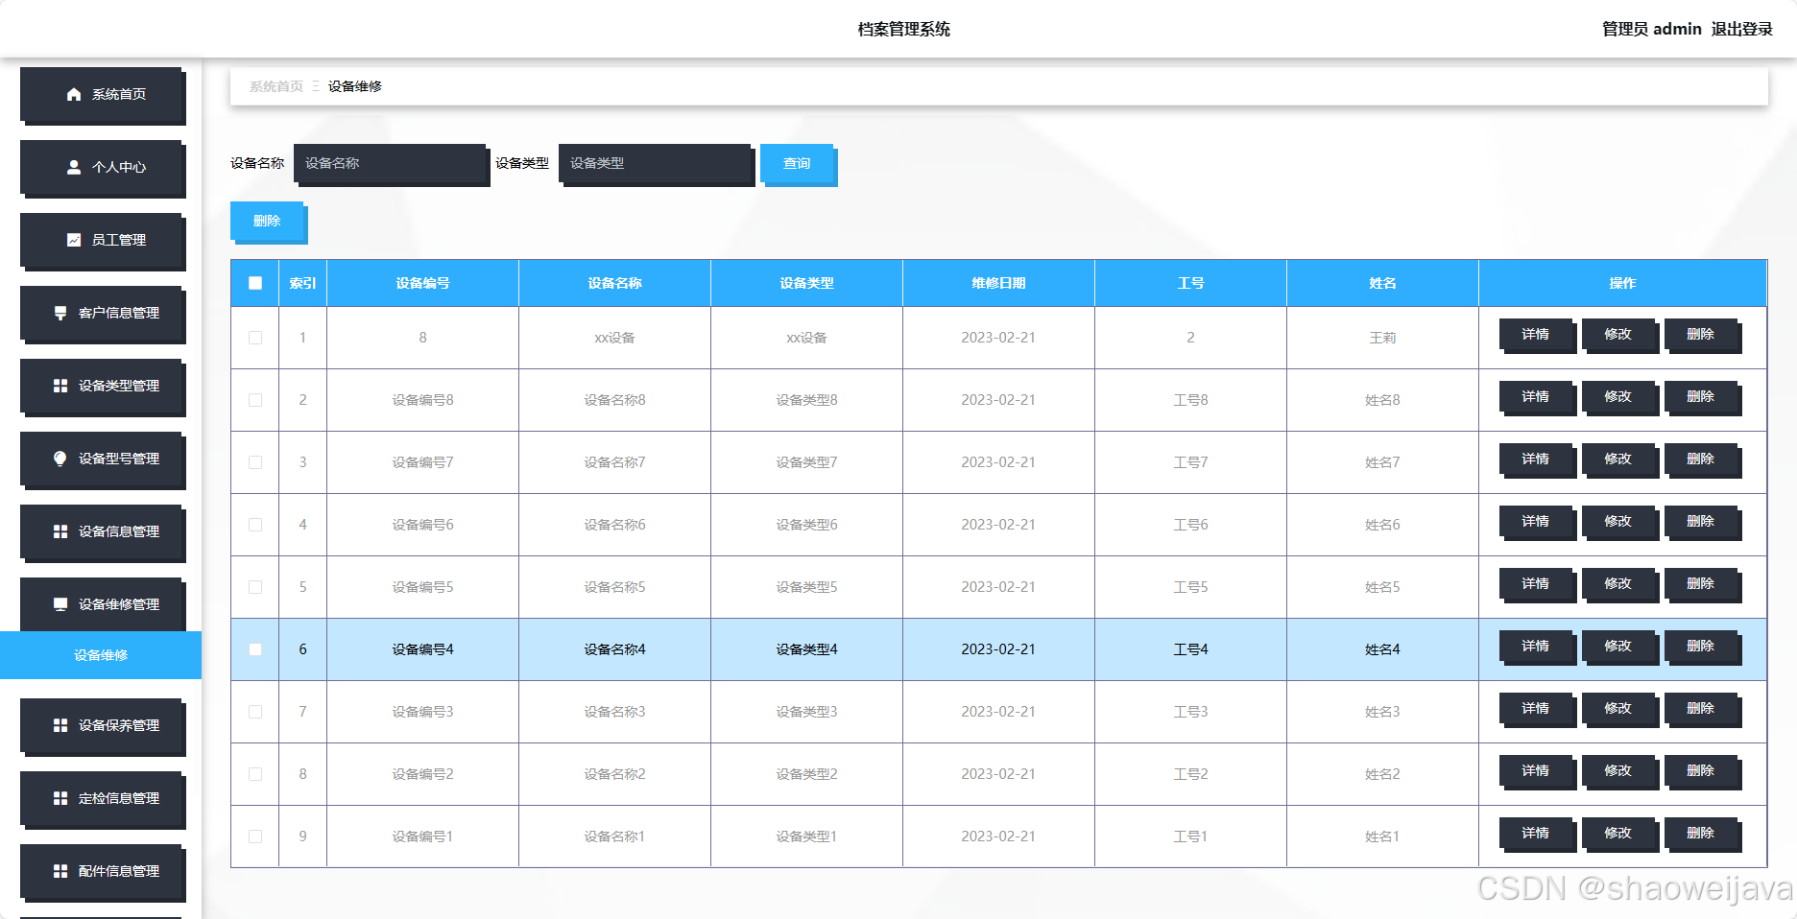Click 删除 for the xx设备 row
This screenshot has width=1797, height=919.
coord(1701,335)
